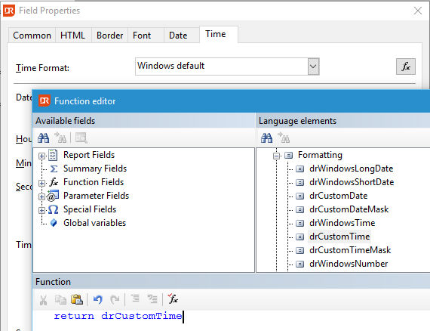The height and width of the screenshot is (331, 430).
Task: Open the Time Format dropdown arrow
Action: click(313, 67)
